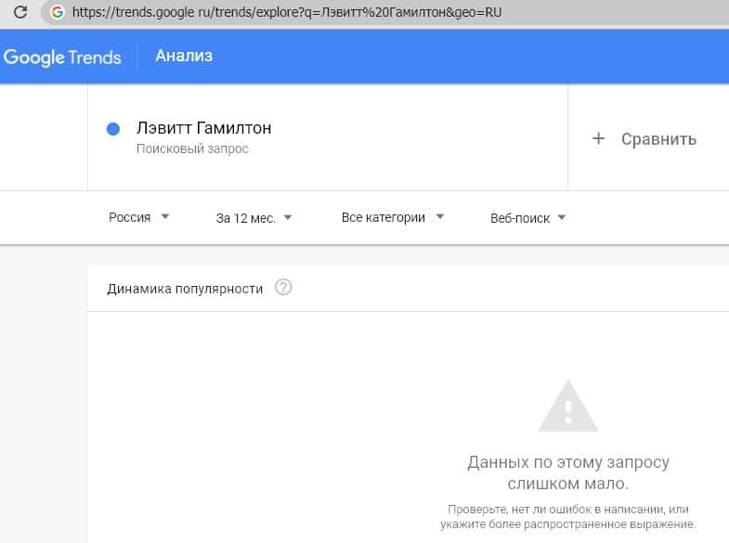The height and width of the screenshot is (543, 729).
Task: Switch to the Анализ section
Action: point(184,56)
